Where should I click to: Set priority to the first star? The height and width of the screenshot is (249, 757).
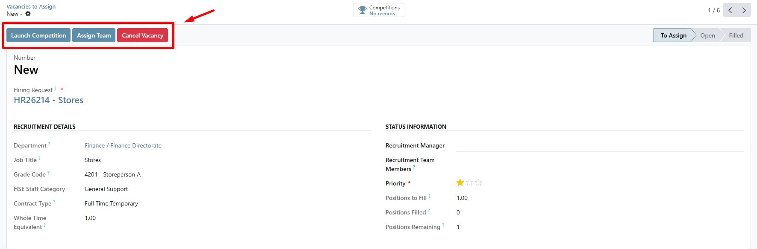460,182
